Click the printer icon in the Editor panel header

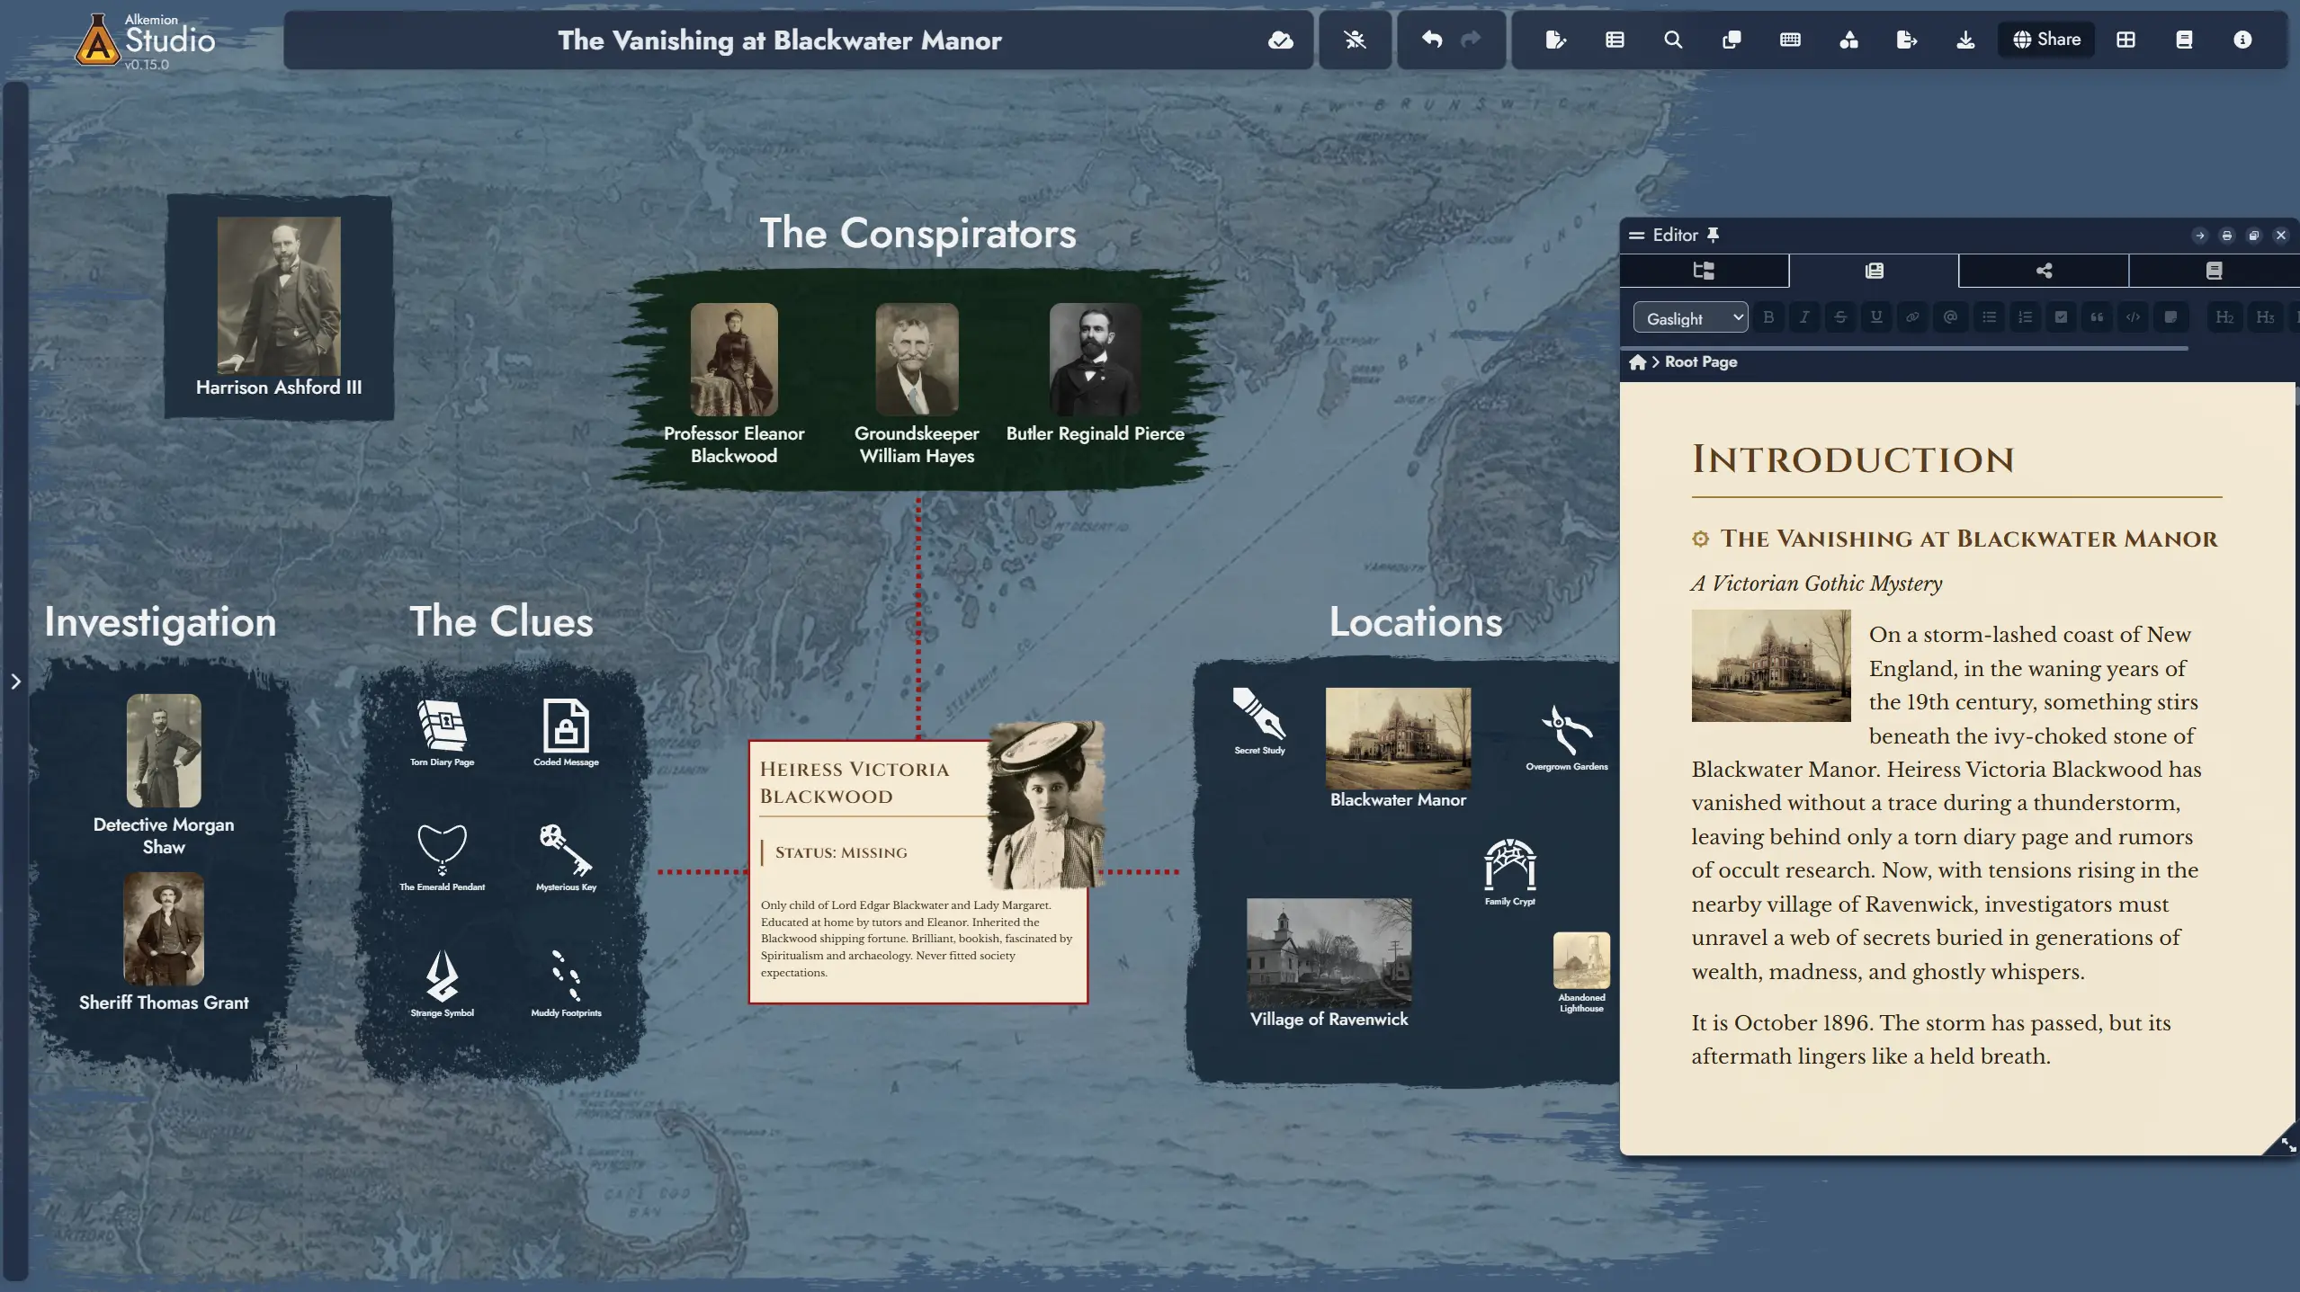2225,235
